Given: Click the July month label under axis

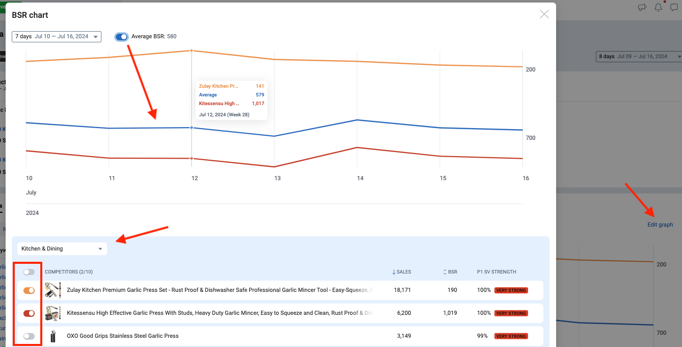Looking at the screenshot, I should coord(31,192).
